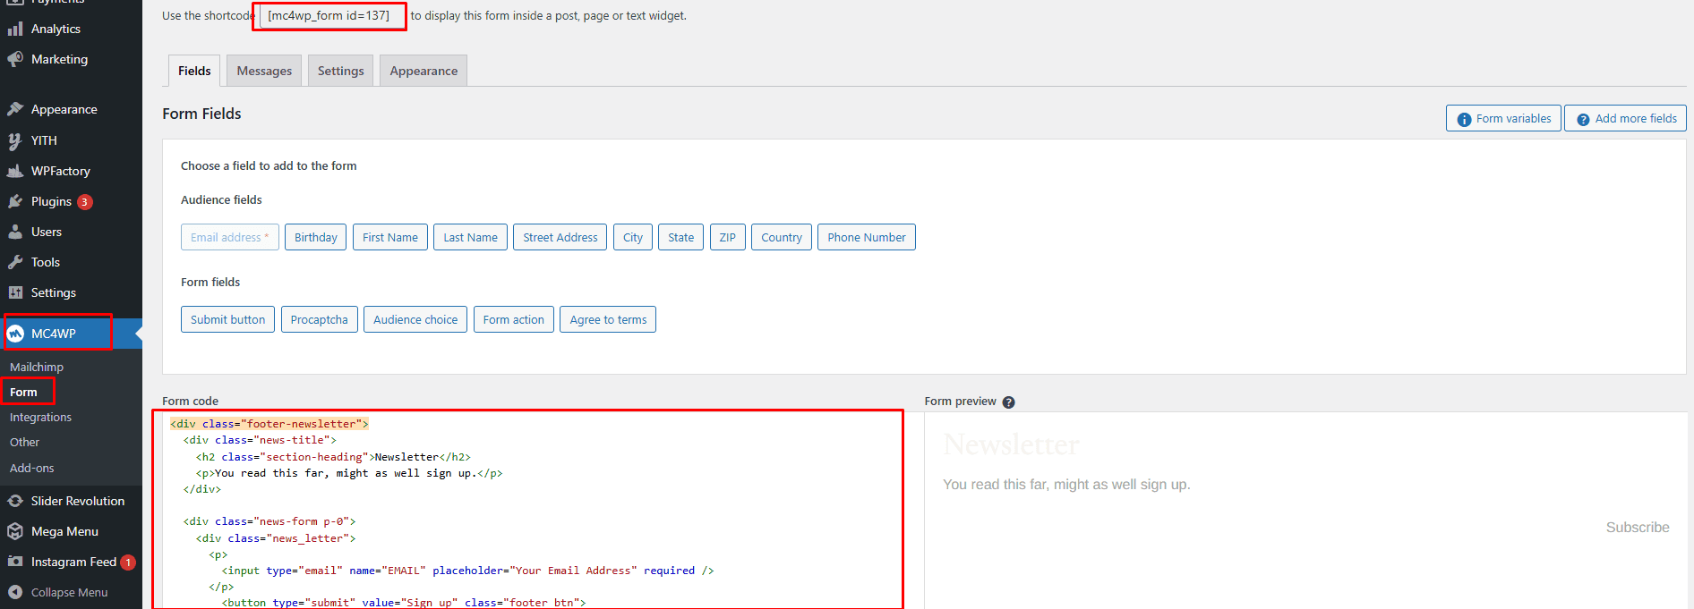Click the Instagram Feed camera icon
This screenshot has width=1694, height=609.
pos(15,562)
